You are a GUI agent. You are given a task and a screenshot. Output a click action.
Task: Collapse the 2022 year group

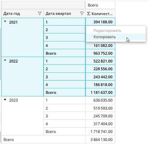(5, 60)
